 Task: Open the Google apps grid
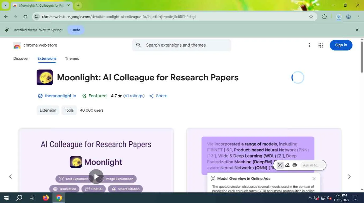(x=321, y=45)
